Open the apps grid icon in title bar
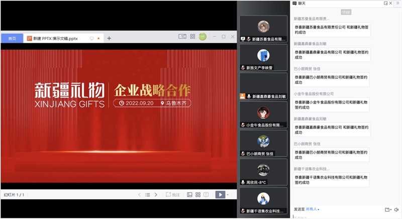The height and width of the screenshot is (219, 402). (192, 37)
